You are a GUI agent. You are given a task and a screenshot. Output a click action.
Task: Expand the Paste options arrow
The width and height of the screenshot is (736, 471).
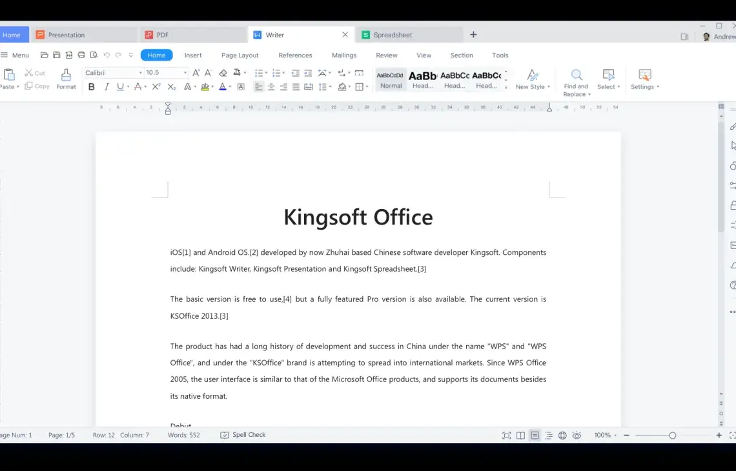[x=18, y=87]
